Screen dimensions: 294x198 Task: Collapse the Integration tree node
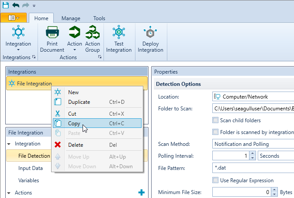pos(9,144)
